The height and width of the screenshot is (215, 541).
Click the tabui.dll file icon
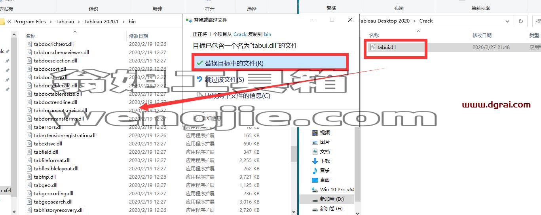click(373, 47)
